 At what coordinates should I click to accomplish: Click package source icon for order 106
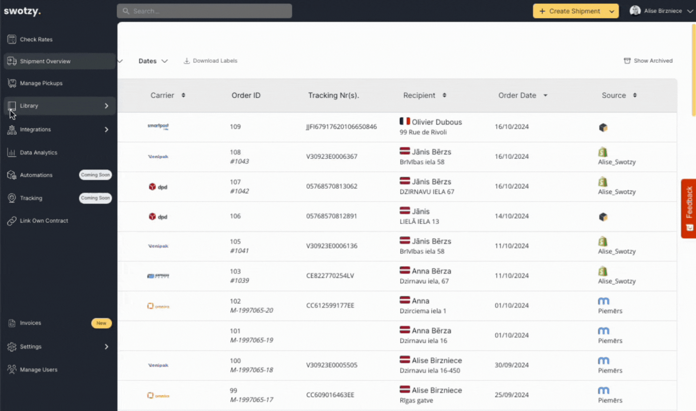603,217
